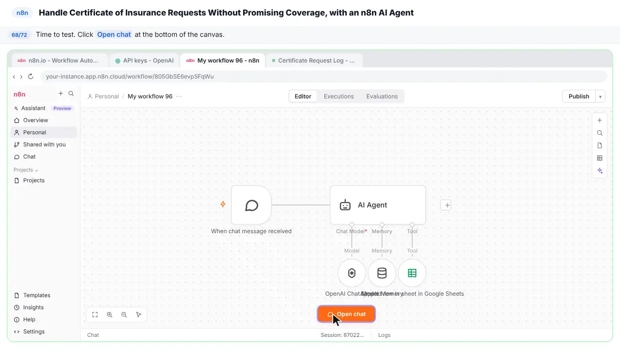The image size is (620, 349).
Task: Collapse the Projects section chevron
Action: click(36, 170)
